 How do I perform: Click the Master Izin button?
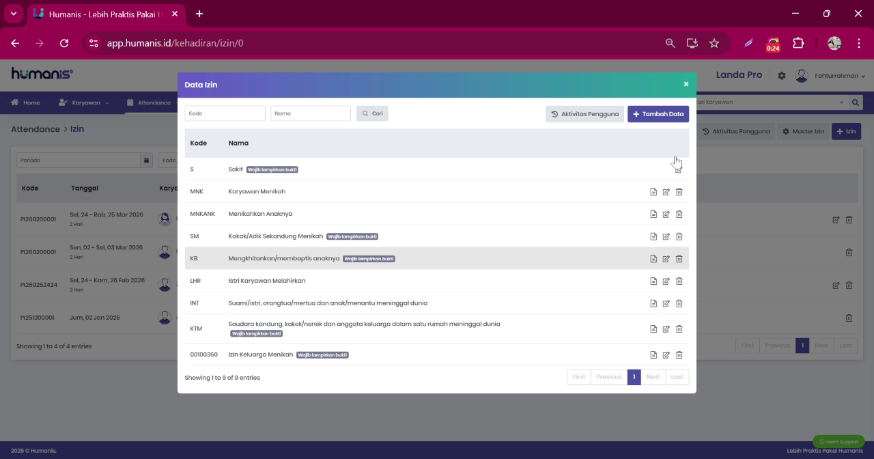pos(803,131)
